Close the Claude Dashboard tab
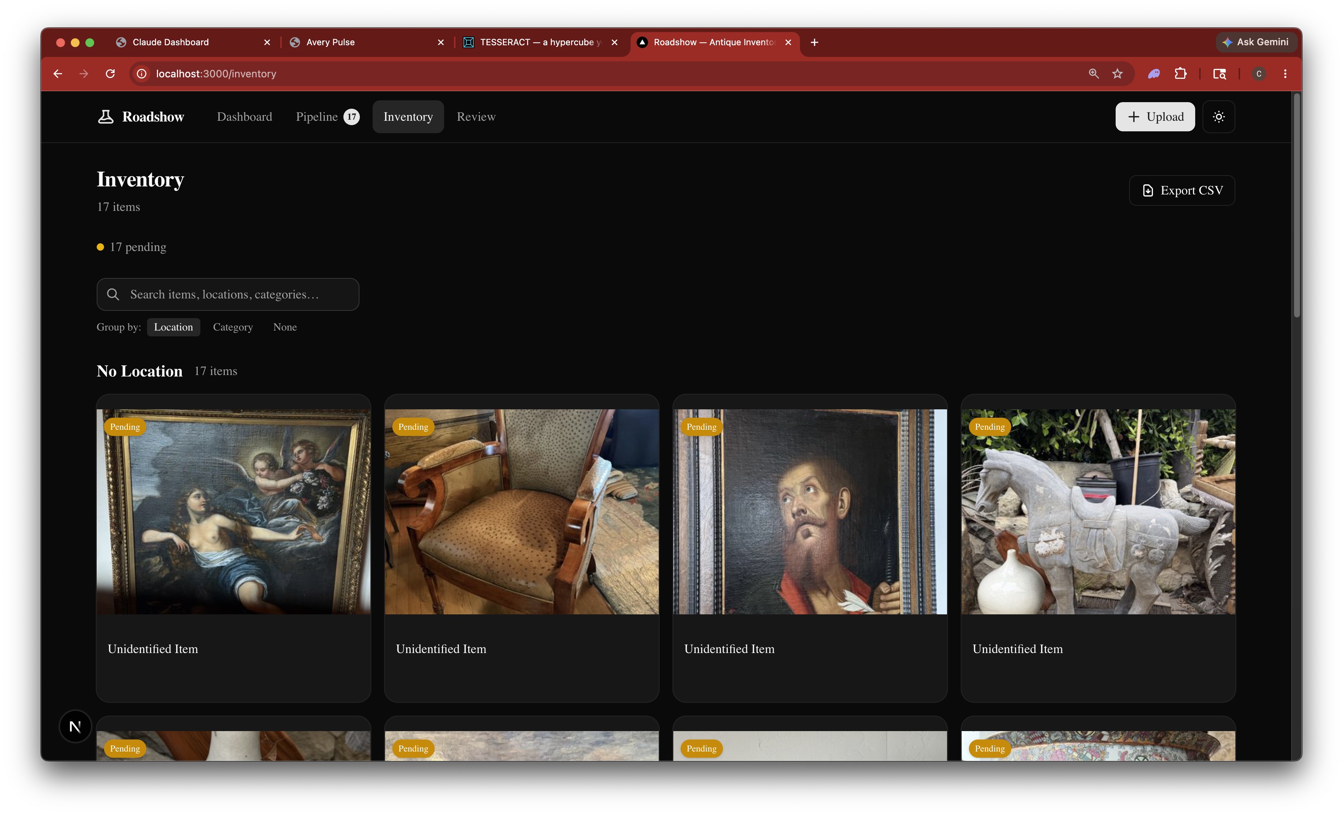 [x=267, y=42]
